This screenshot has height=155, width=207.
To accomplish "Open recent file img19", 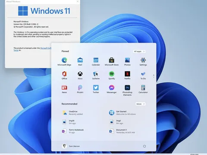I will (x=69, y=122).
